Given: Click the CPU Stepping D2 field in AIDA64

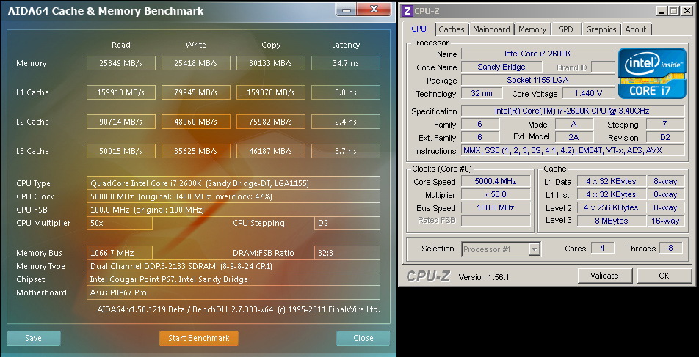Looking at the screenshot, I should tap(347, 223).
